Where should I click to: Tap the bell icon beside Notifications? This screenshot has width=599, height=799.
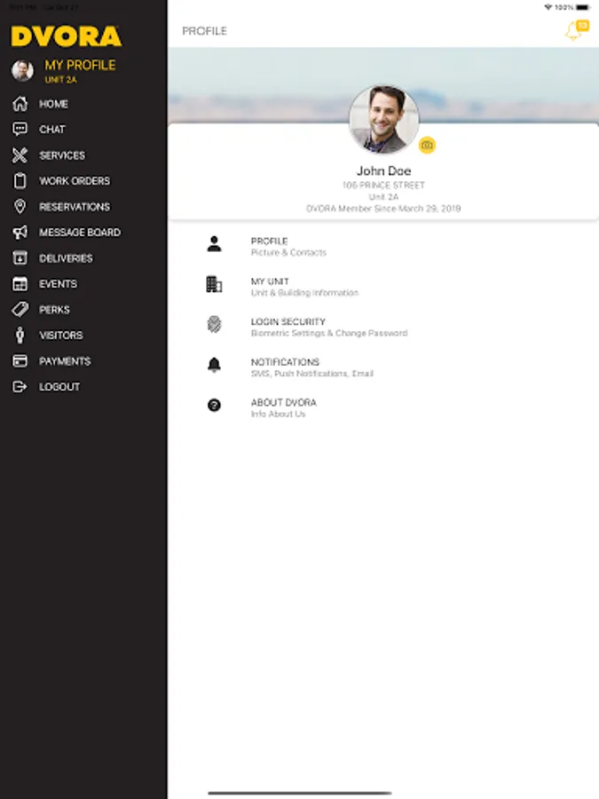[x=215, y=365]
